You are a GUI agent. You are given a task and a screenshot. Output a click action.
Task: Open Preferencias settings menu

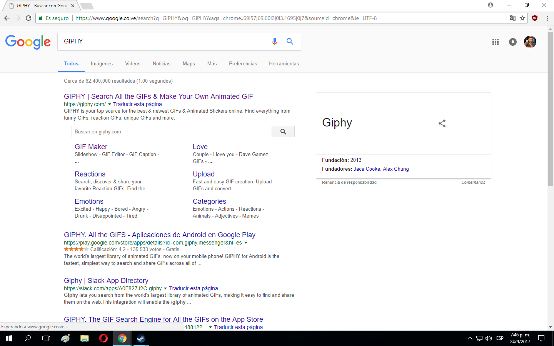[x=243, y=63]
